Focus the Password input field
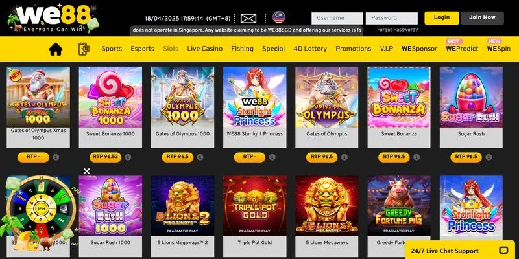The width and height of the screenshot is (519, 259). point(392,18)
